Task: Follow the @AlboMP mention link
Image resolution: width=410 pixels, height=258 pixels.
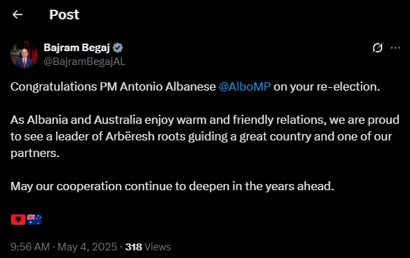Action: [244, 86]
